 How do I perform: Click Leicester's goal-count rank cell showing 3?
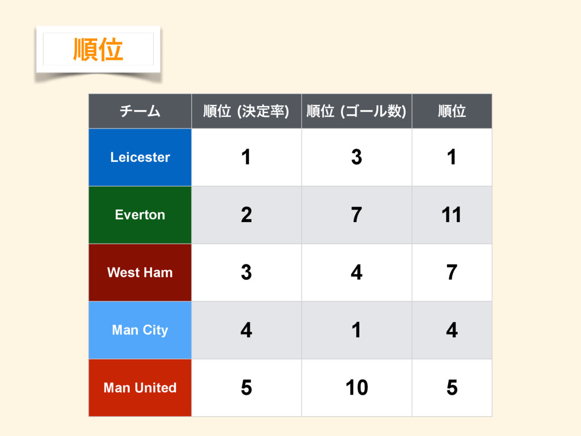pos(356,157)
